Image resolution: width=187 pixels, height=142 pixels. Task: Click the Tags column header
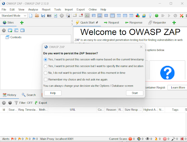175,110
